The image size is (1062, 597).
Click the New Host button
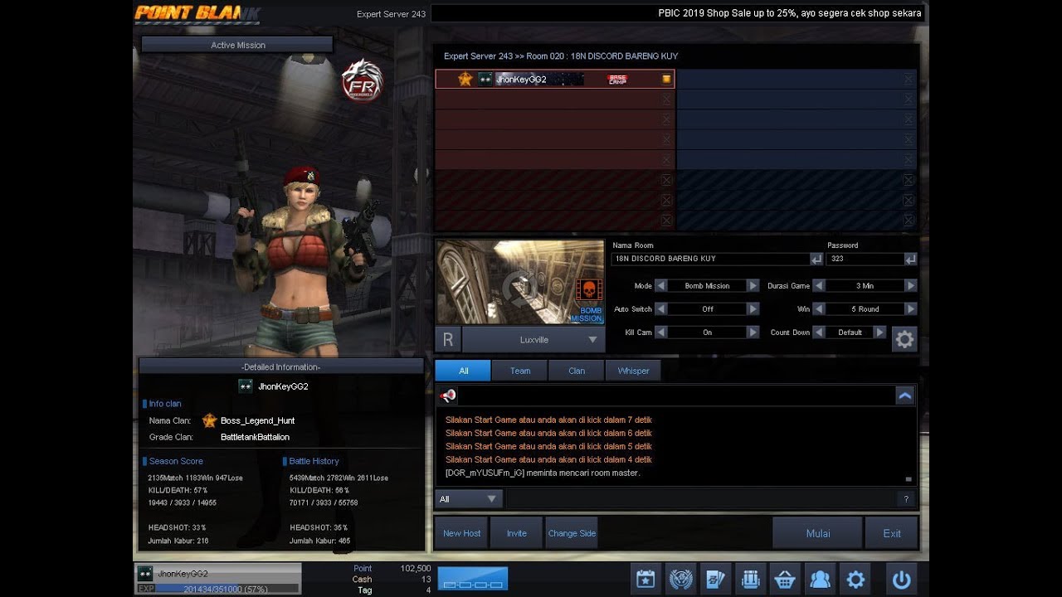click(x=462, y=533)
